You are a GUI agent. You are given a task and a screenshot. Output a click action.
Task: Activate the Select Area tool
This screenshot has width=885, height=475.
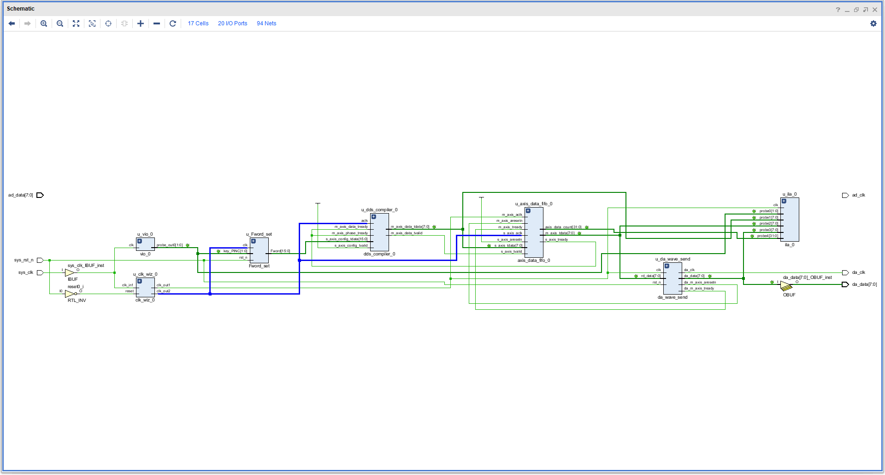click(x=92, y=23)
